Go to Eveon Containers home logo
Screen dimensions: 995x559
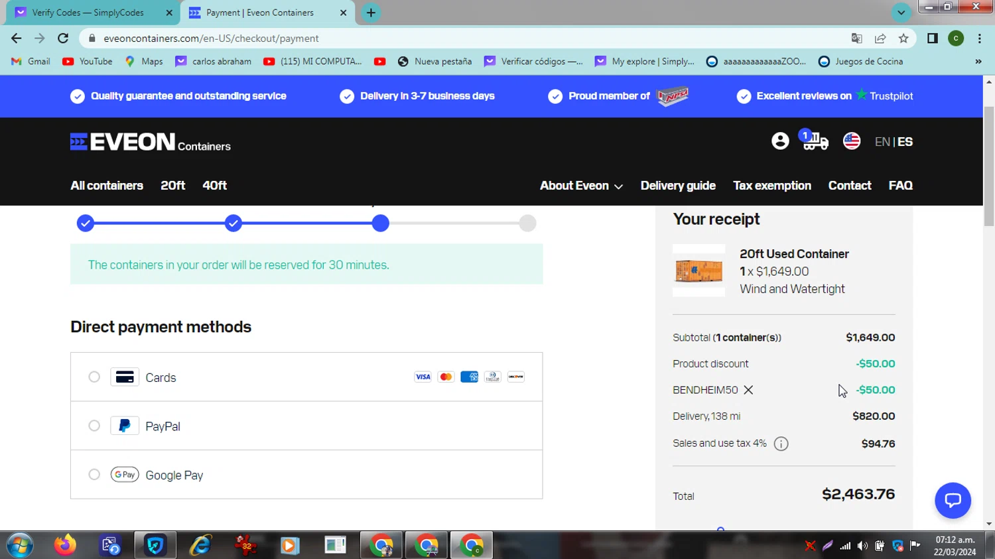coord(151,142)
